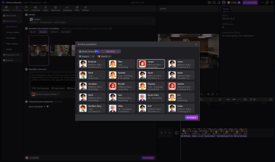Open the Deutsch_Juniper_female voice selector
275x162 pixels.
[45, 94]
